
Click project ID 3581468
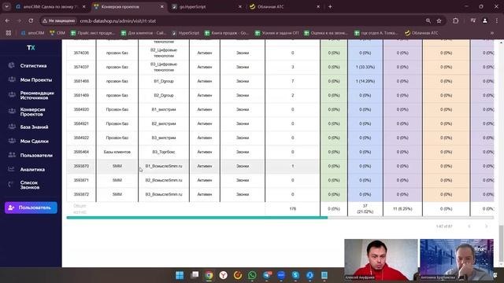[81, 81]
